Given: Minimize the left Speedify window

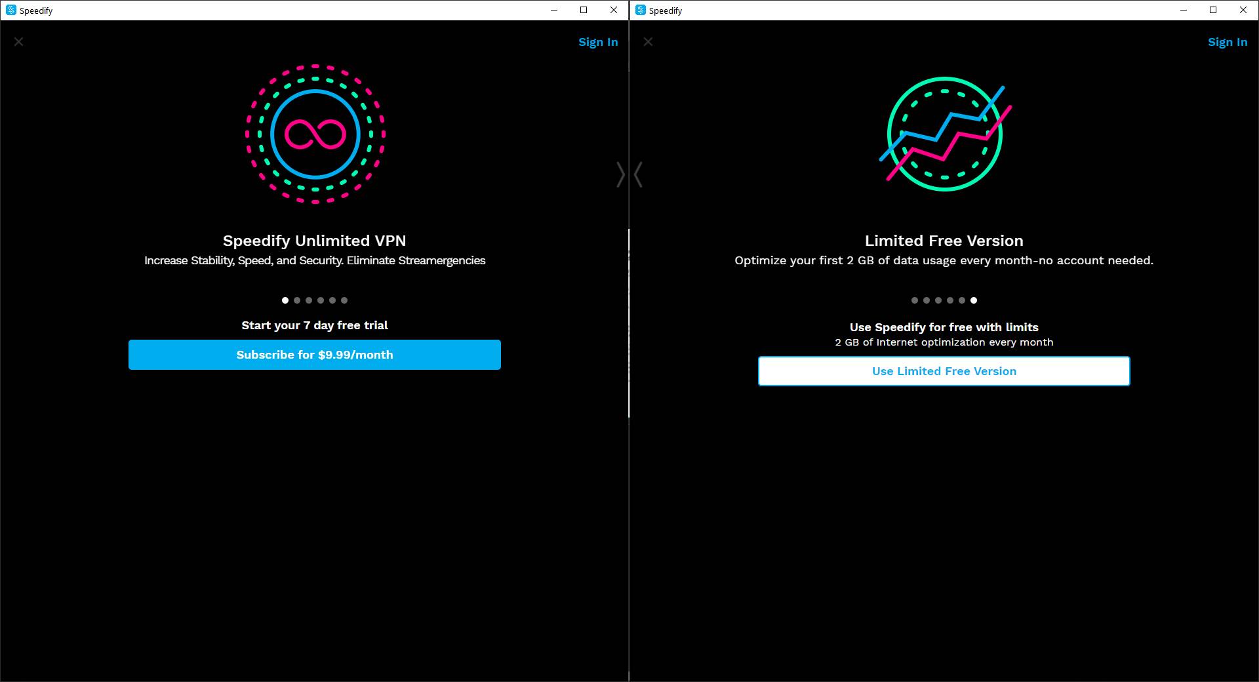Looking at the screenshot, I should (x=554, y=10).
